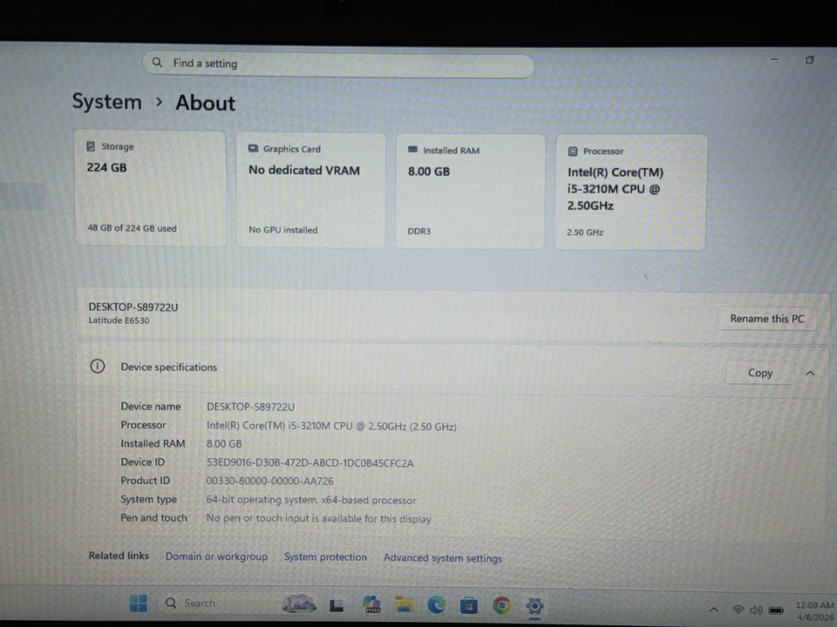Click Rename this PC button
The image size is (837, 627).
[x=766, y=319]
